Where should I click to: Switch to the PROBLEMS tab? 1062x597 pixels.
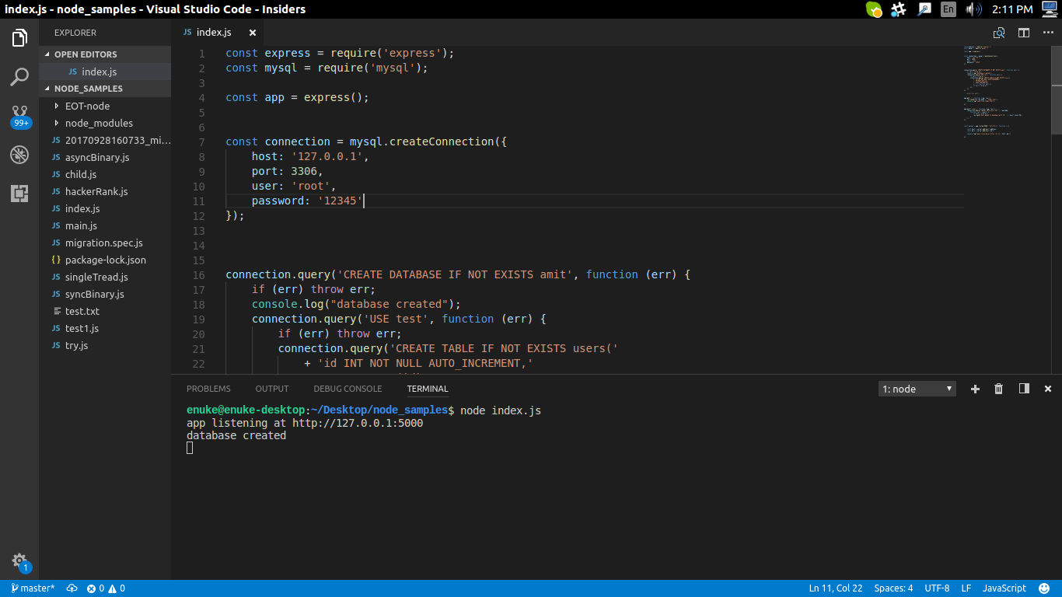208,389
